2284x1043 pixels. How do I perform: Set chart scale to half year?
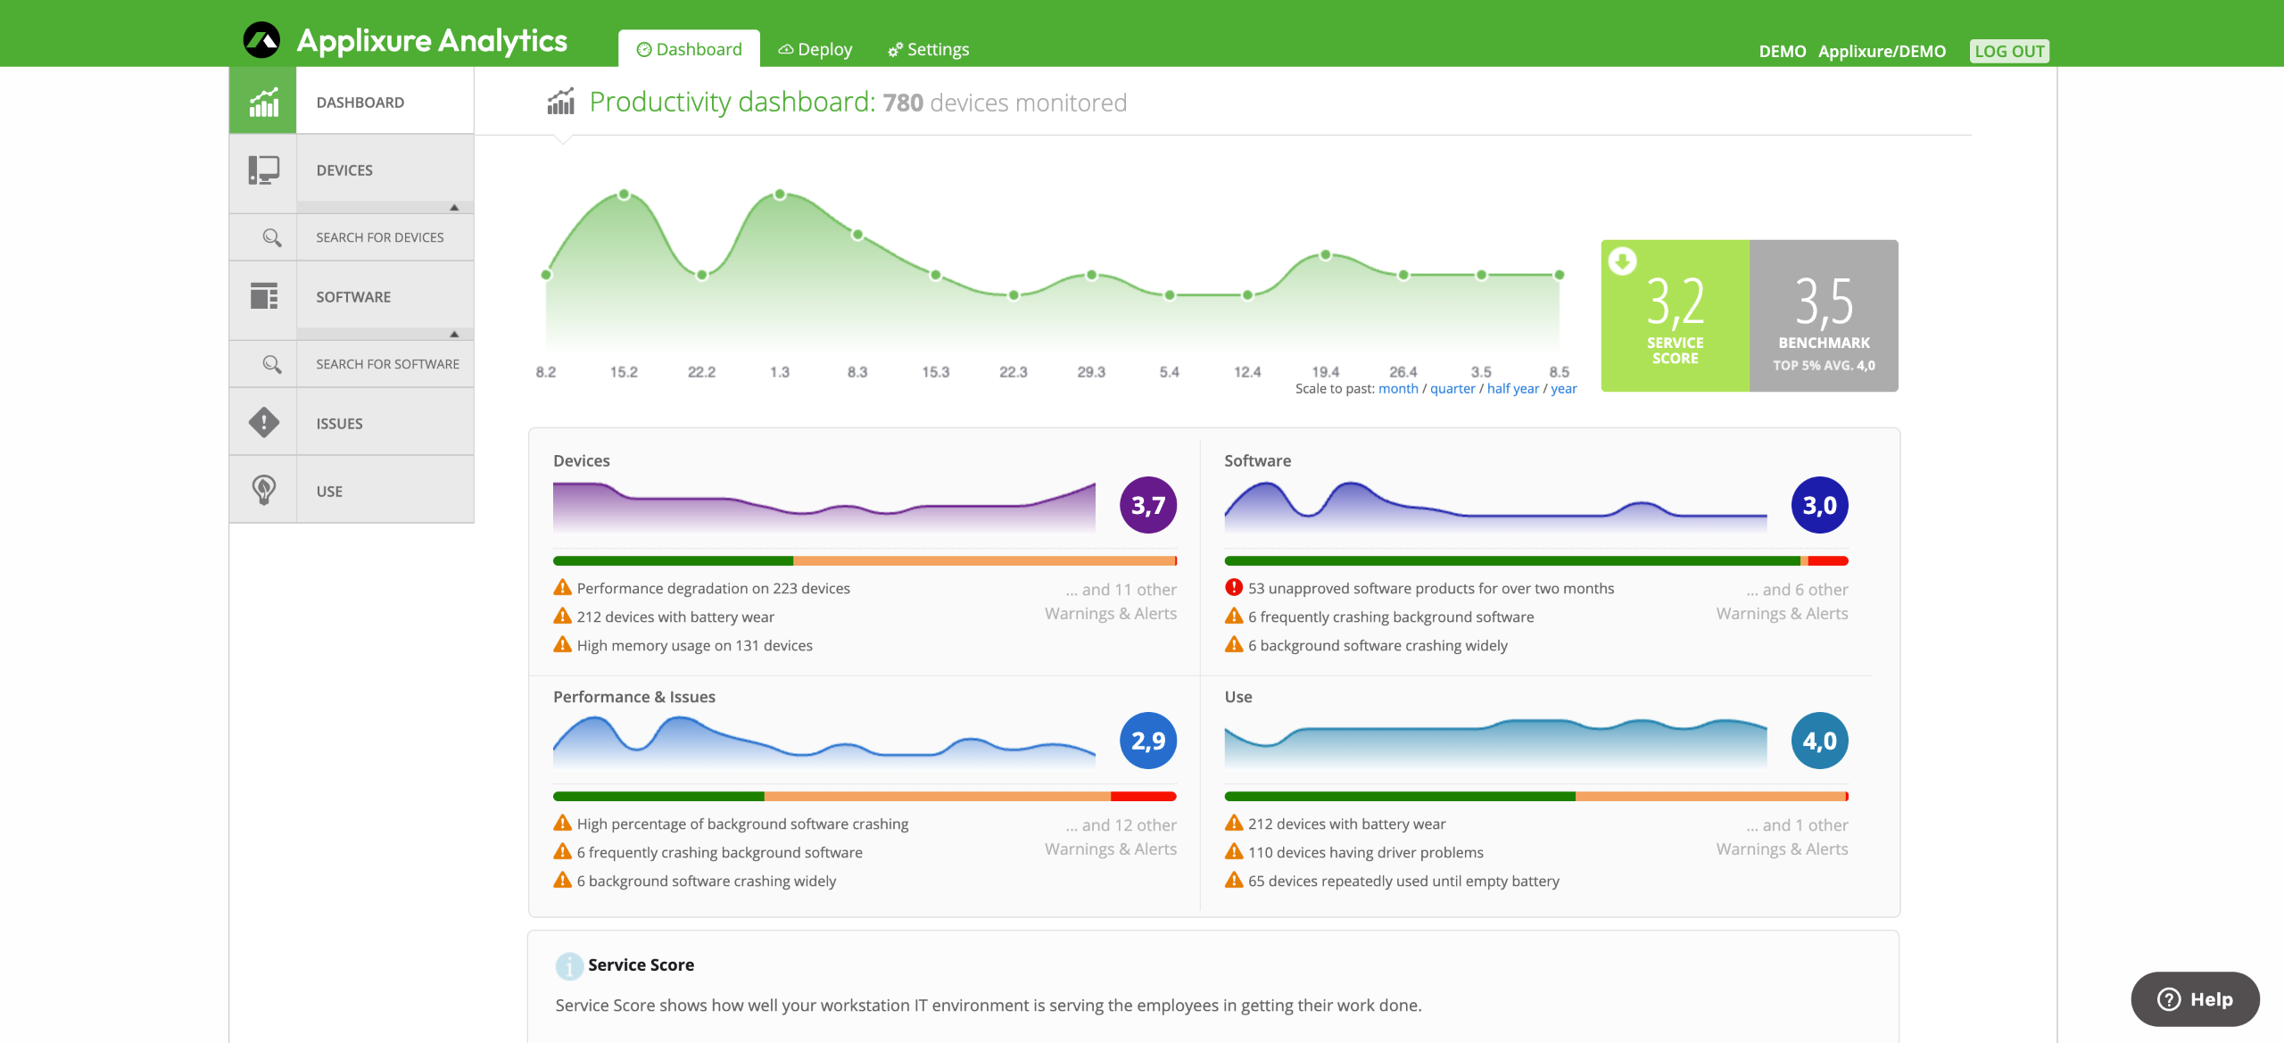[1512, 389]
